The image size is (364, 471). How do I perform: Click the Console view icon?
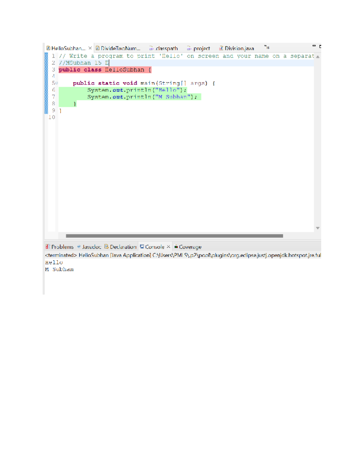pos(142,247)
